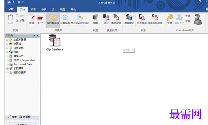Viewport: 208px width, 125px height.
Task: Show DVD contents (显示DVD的内容)
Action: pyautogui.click(x=80, y=19)
